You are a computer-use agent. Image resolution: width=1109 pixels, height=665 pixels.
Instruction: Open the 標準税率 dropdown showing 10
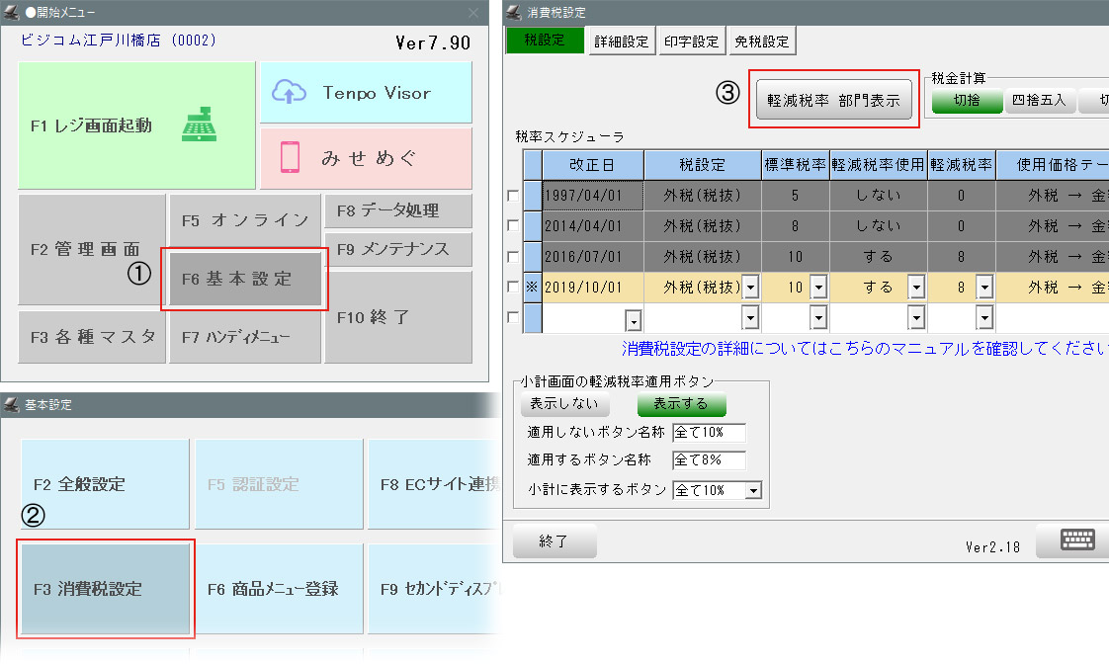(817, 288)
